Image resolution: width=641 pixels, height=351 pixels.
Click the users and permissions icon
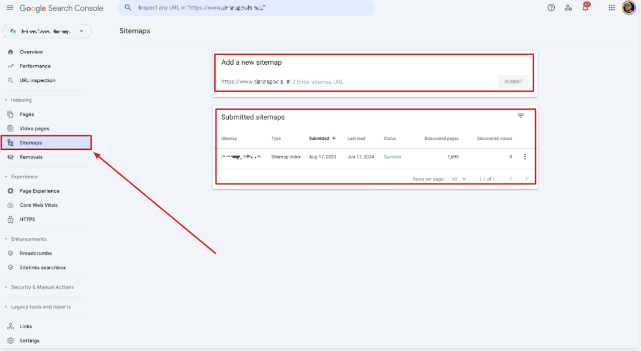pyautogui.click(x=568, y=8)
